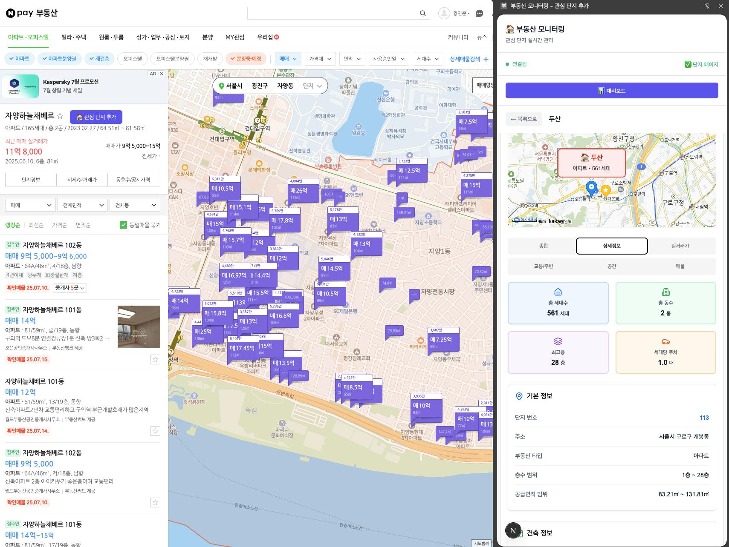
Task: Go back with 목록으로 button
Action: coord(524,119)
